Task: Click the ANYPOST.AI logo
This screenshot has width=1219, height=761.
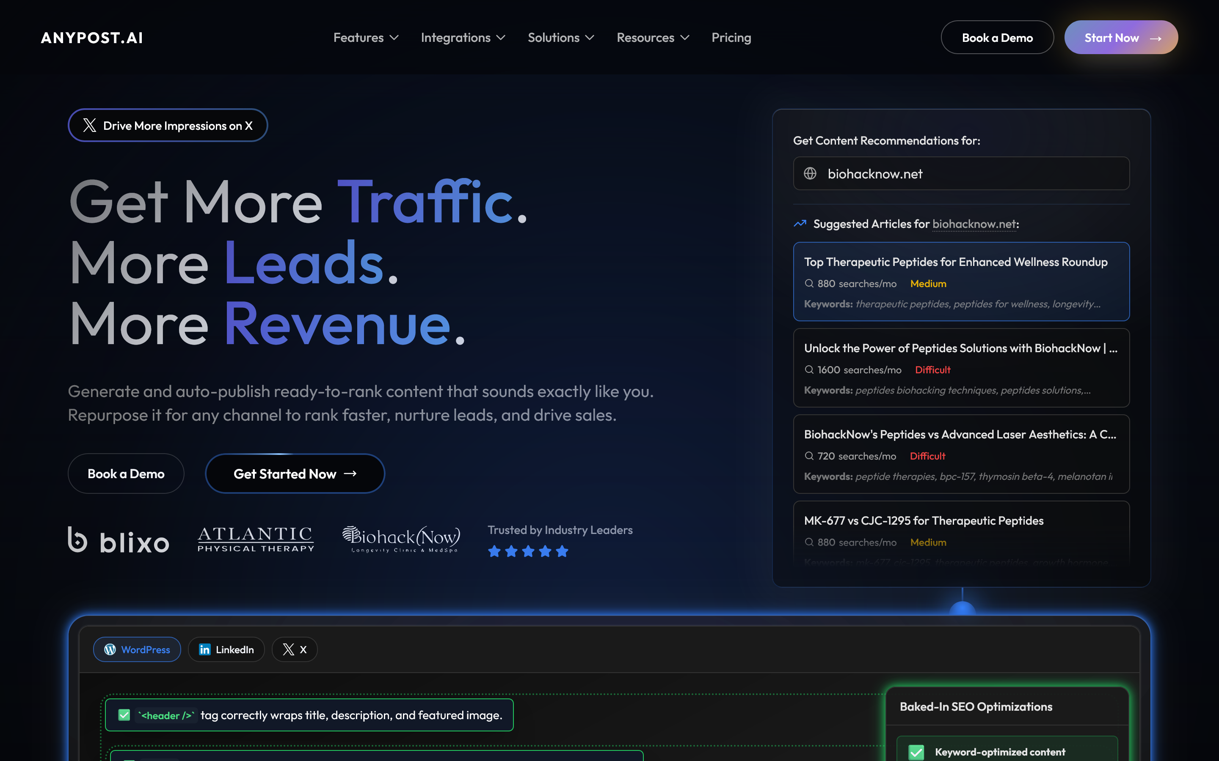Action: coord(92,38)
